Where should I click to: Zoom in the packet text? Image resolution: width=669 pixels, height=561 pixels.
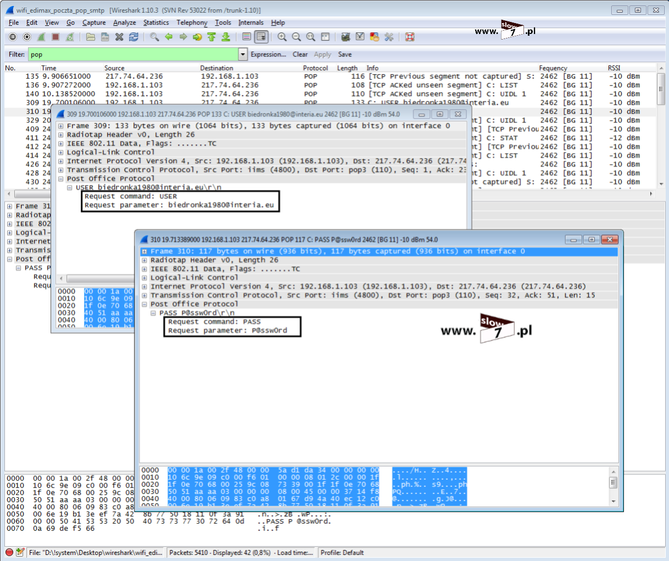pyautogui.click(x=282, y=37)
